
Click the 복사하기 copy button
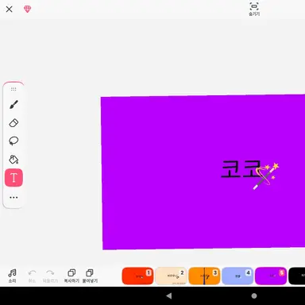coord(71,276)
